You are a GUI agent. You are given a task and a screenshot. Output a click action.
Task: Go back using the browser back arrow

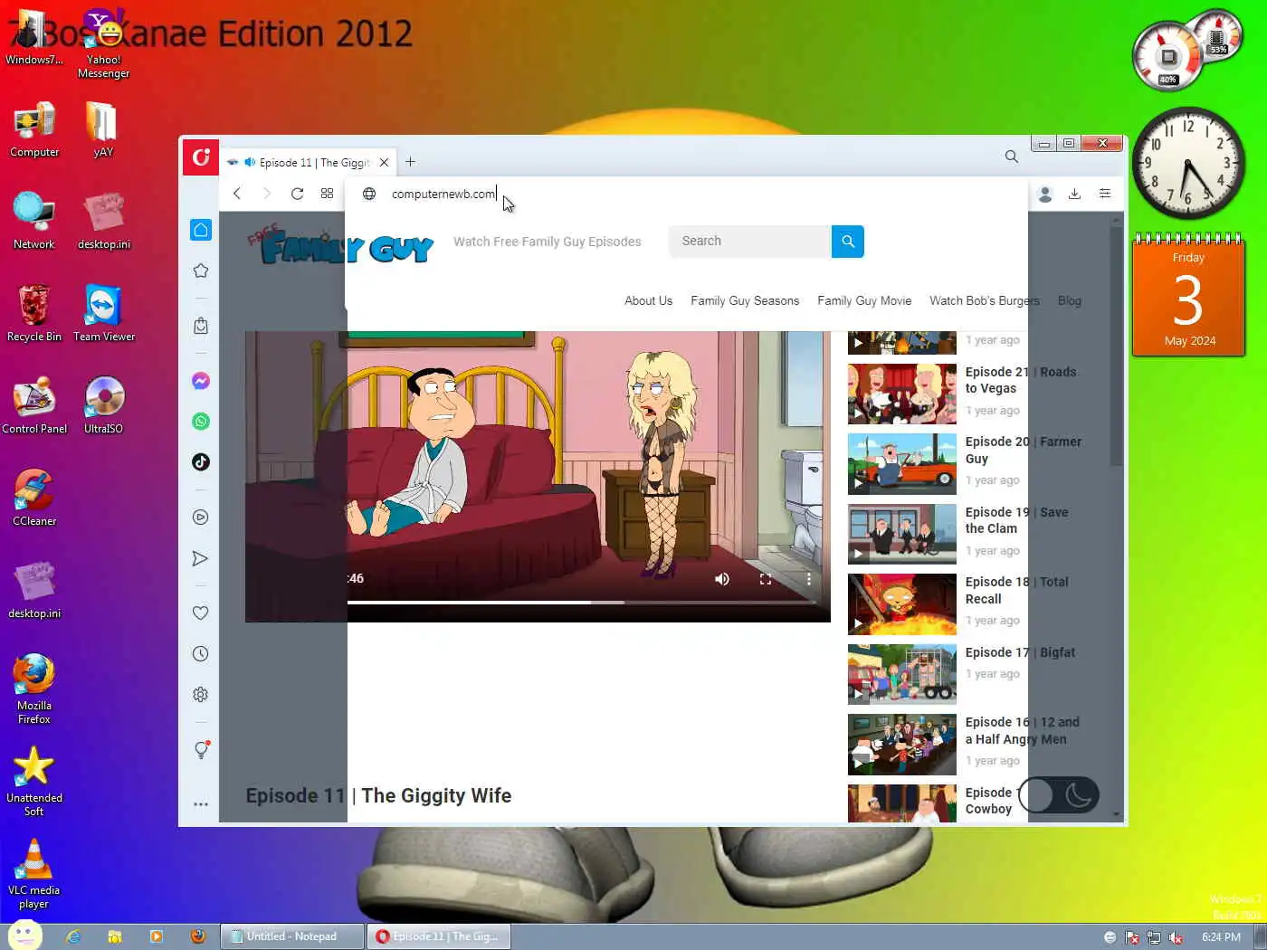(237, 194)
